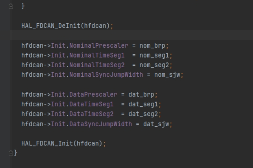The image size is (253, 168).
Task: Click the highlighted empty current line
Action: 132,35
